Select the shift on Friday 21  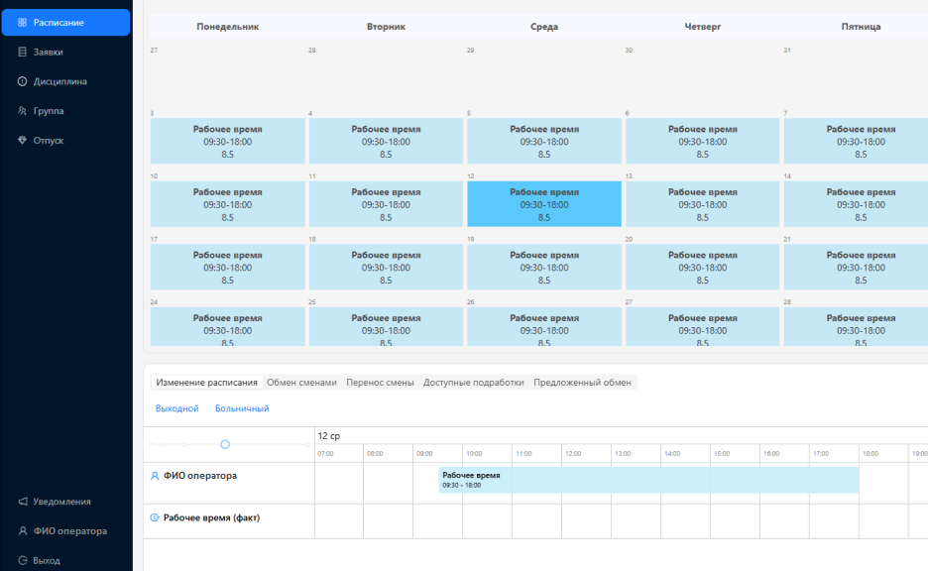(x=856, y=267)
